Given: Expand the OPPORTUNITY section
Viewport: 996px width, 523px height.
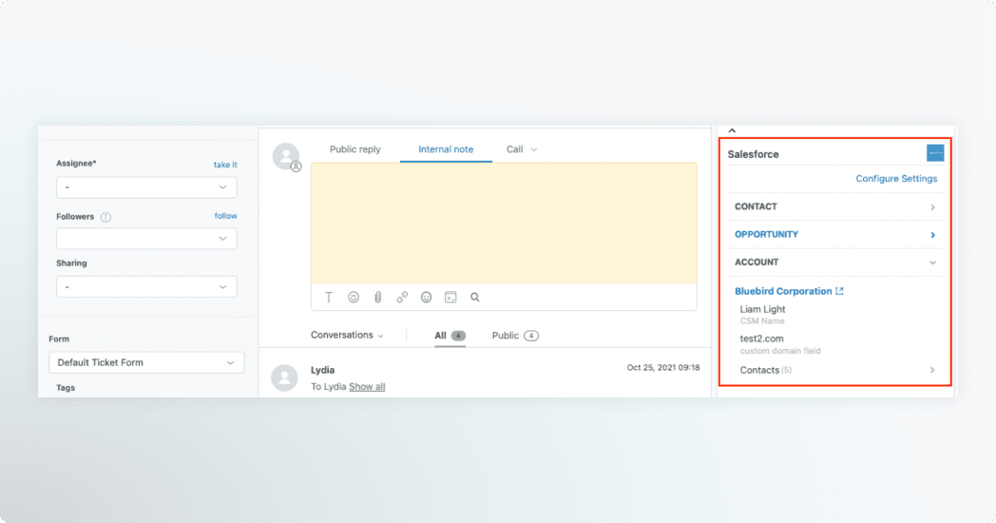Looking at the screenshot, I should click(x=834, y=235).
